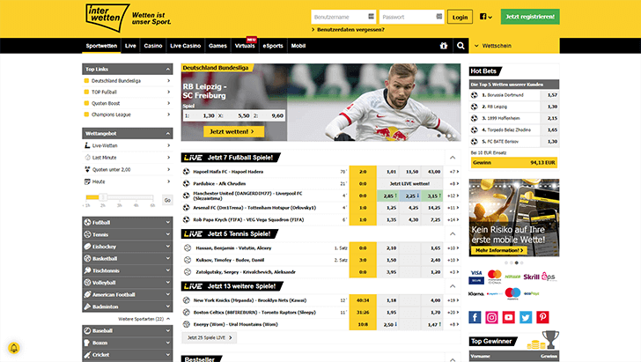Click football icon beside Borussia Dortmund hot bet

(x=475, y=95)
